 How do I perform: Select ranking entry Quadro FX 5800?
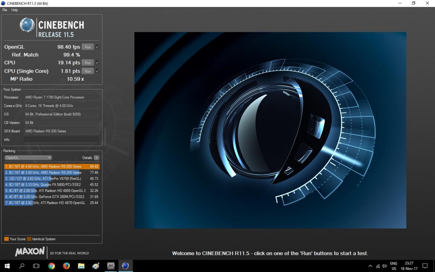pyautogui.click(x=51, y=185)
